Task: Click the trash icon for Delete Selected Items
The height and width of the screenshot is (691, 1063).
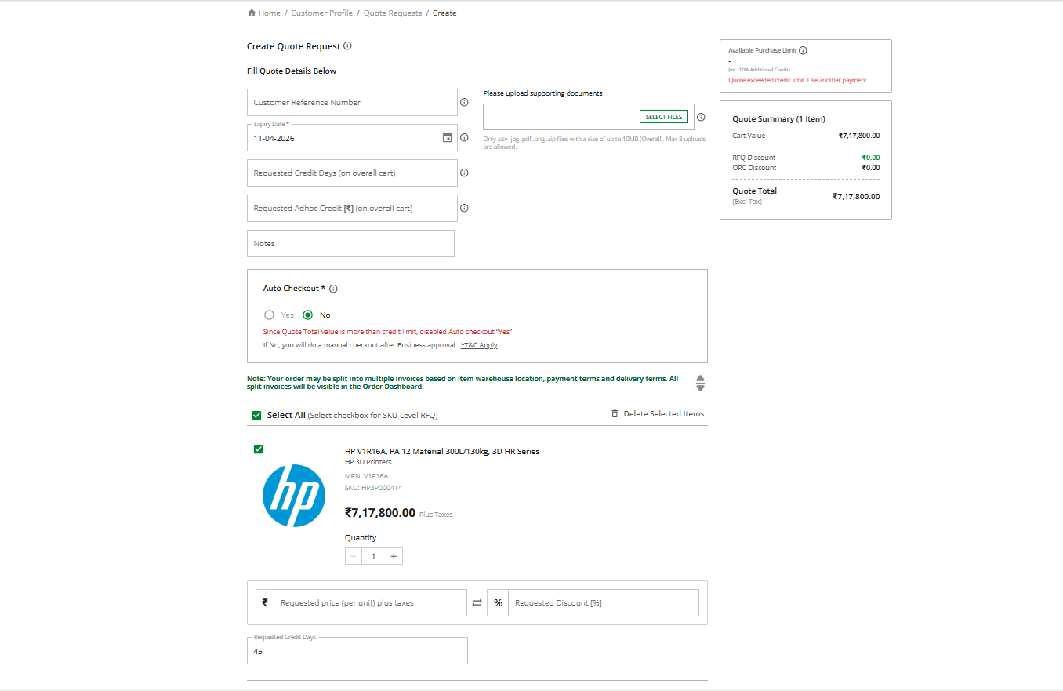Action: 615,413
